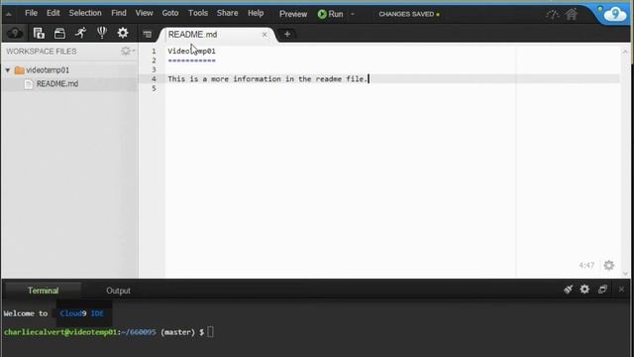The image size is (634, 357).
Task: Open the File menu
Action: click(31, 13)
